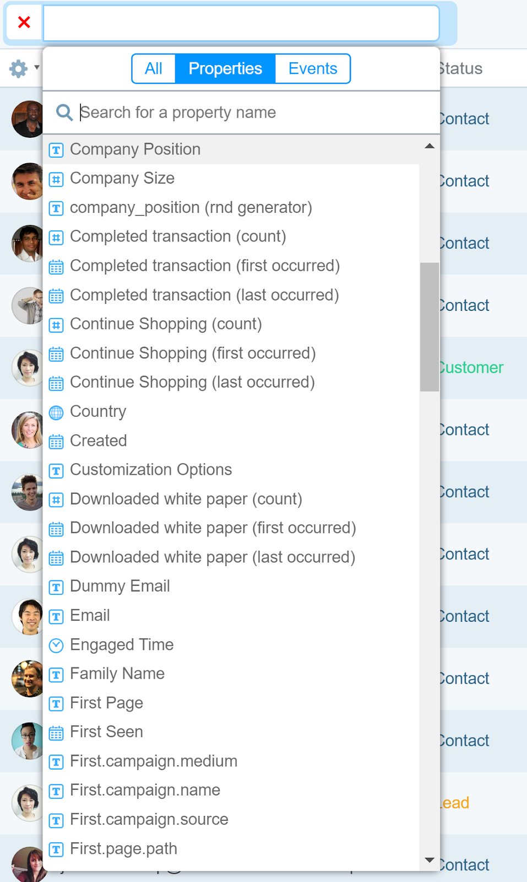Click the red X clear-filter icon
The width and height of the screenshot is (527, 882).
coord(24,22)
